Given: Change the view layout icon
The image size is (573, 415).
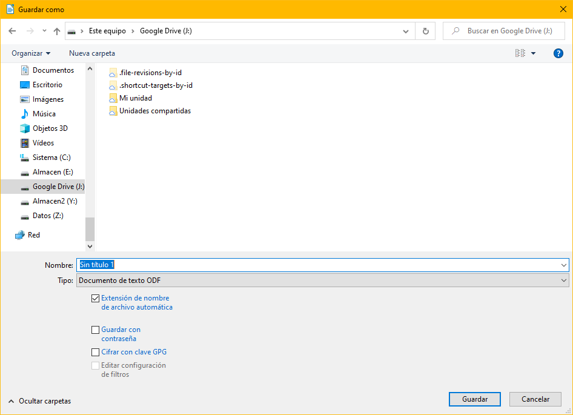Looking at the screenshot, I should click(520, 53).
